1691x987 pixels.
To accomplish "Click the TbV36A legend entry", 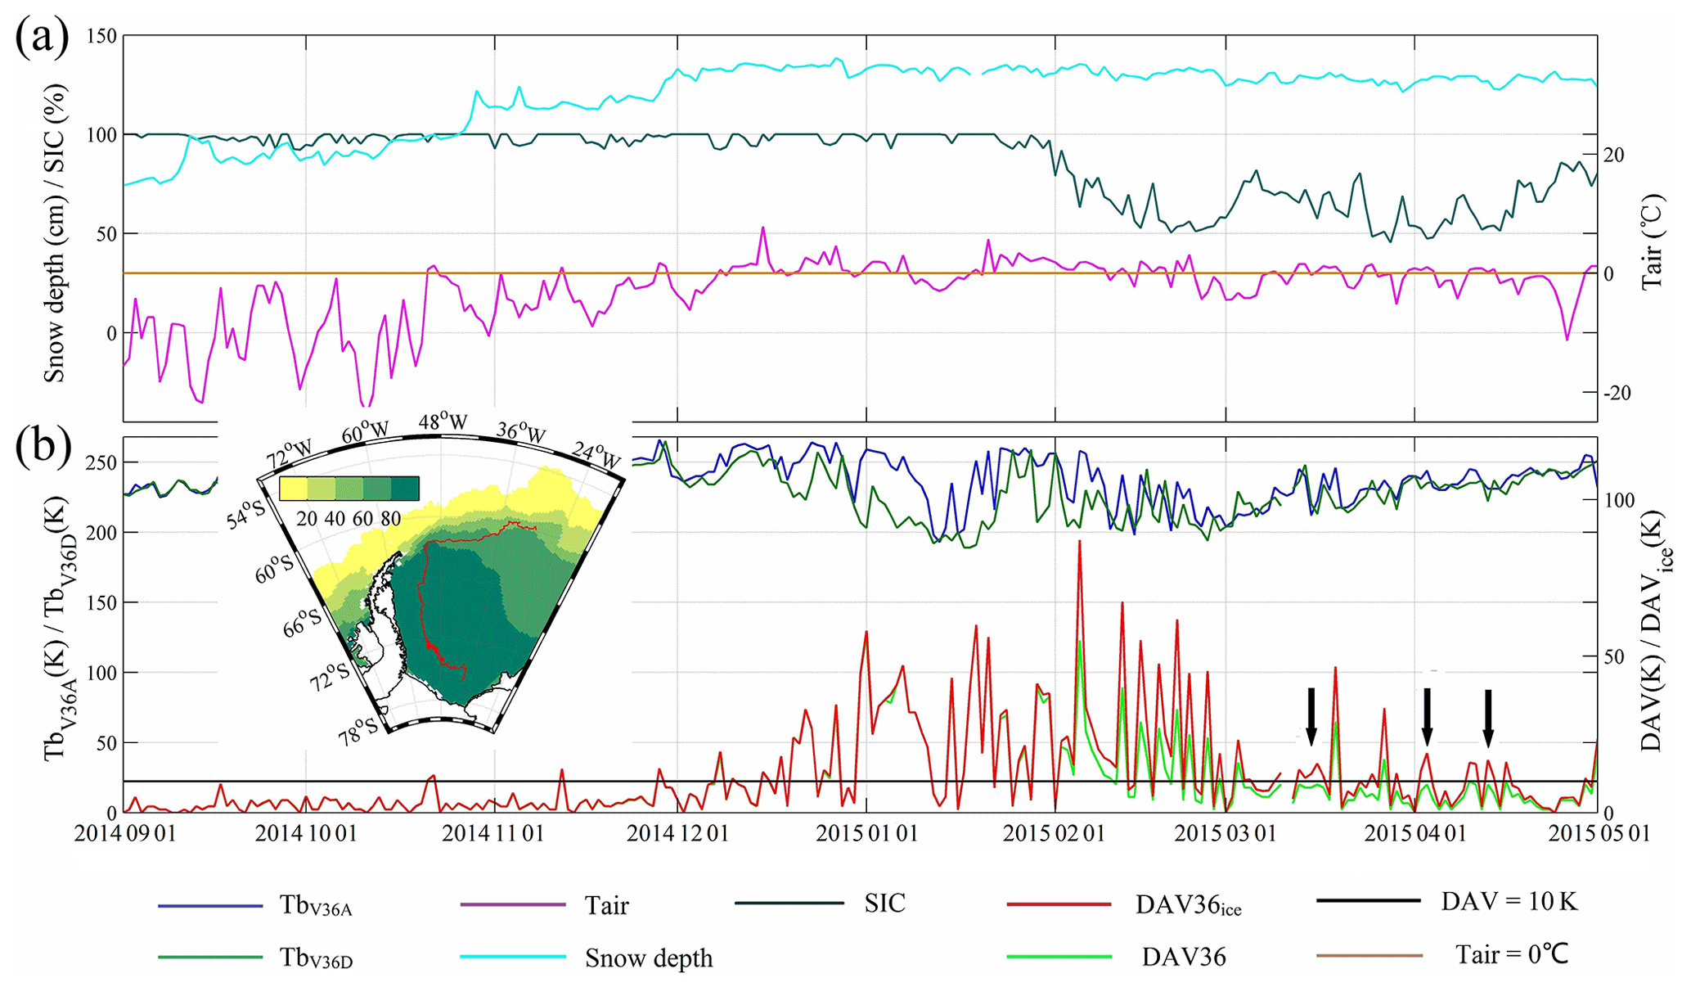I will 316,905.
